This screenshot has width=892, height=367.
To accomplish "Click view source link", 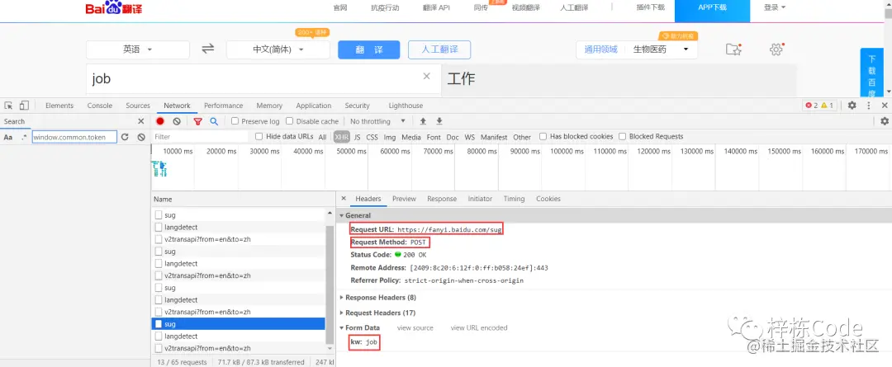I will [415, 327].
